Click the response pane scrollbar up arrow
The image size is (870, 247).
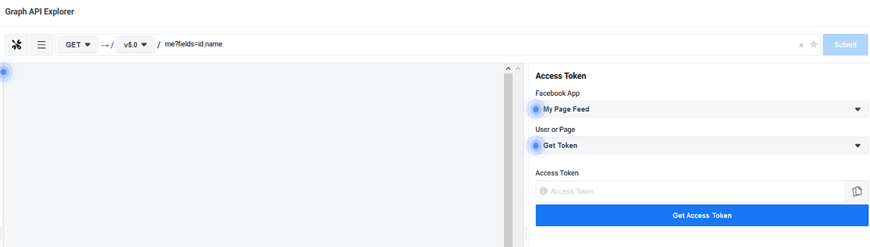508,69
